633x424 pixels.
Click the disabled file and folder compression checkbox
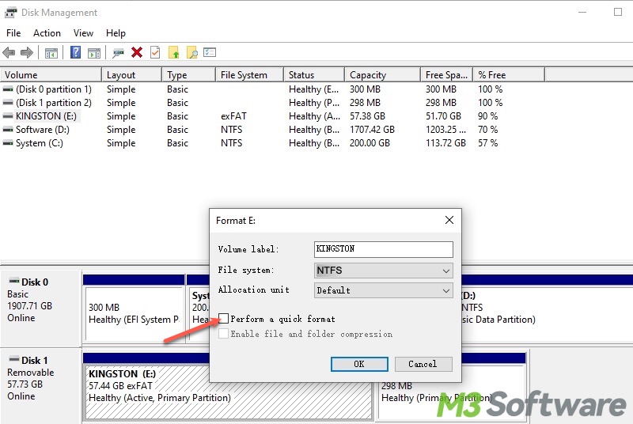coord(223,333)
